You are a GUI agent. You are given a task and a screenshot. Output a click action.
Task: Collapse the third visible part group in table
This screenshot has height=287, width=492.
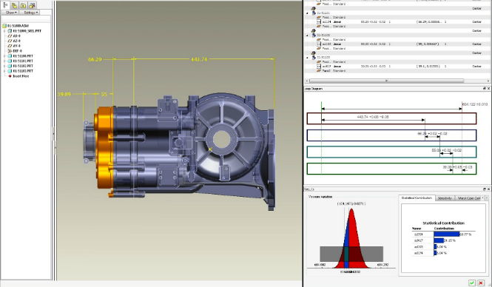click(x=307, y=58)
